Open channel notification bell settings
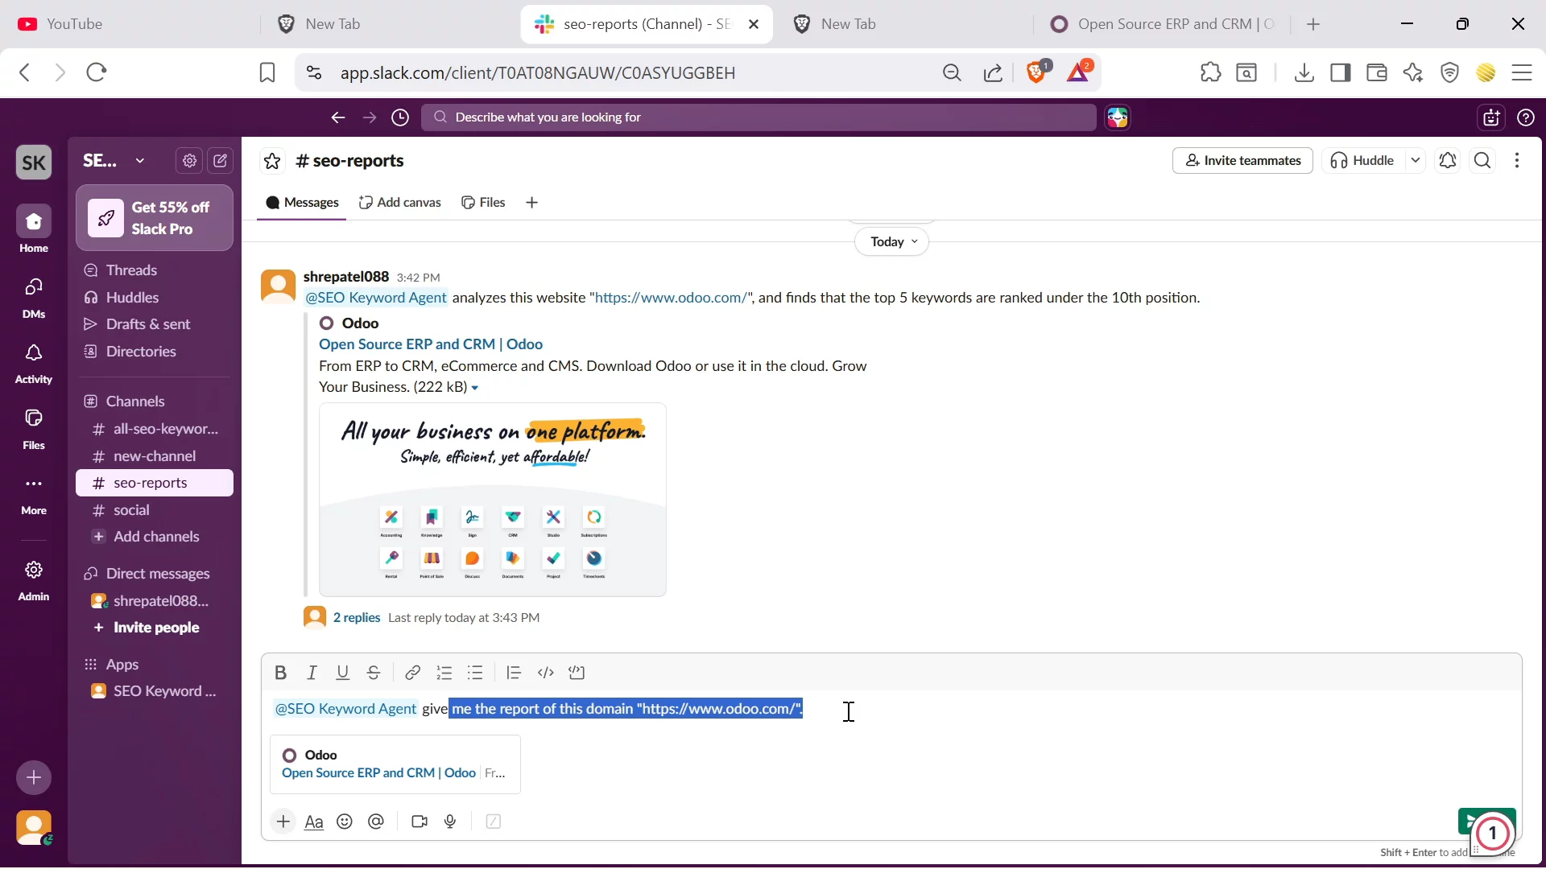The width and height of the screenshot is (1546, 869). (x=1448, y=161)
